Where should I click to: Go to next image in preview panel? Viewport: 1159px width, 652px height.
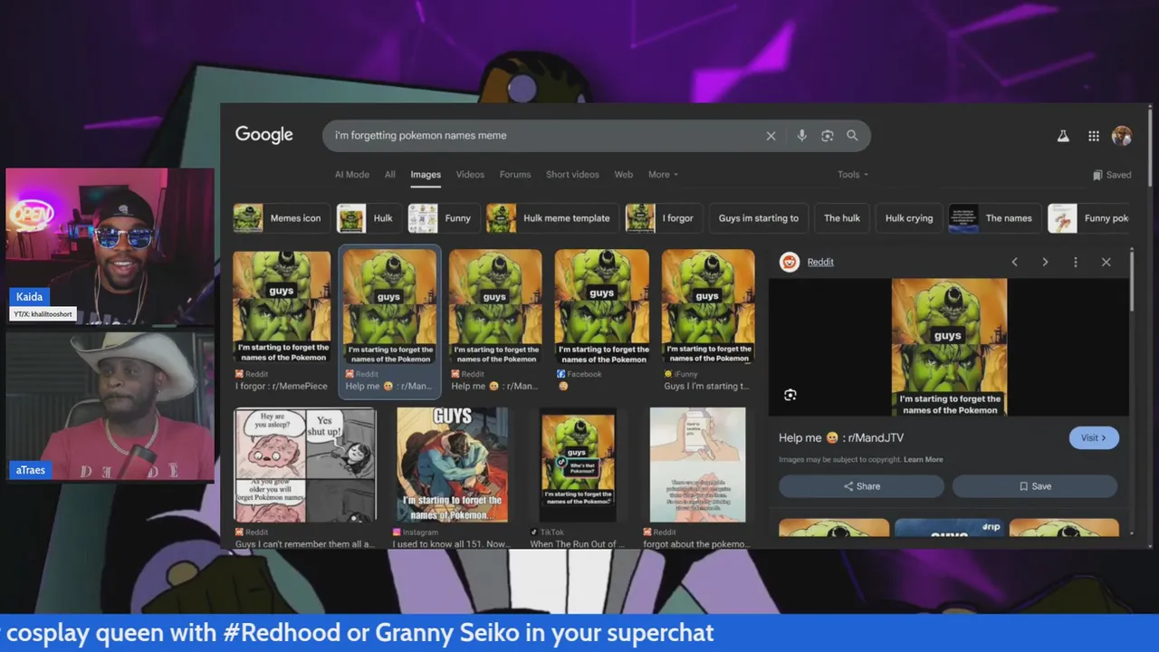coord(1045,262)
